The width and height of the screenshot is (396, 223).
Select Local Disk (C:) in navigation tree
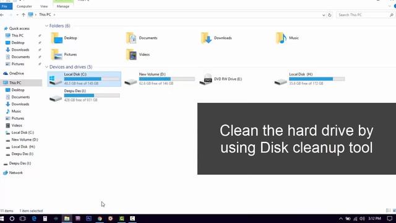22,133
